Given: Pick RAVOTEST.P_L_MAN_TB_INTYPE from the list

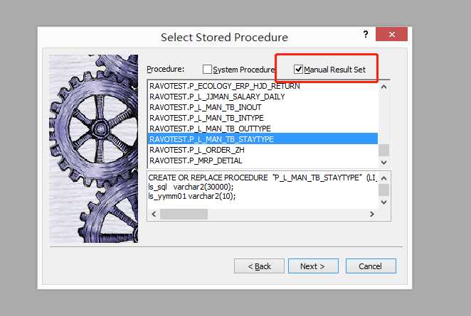Looking at the screenshot, I should click(x=206, y=118).
